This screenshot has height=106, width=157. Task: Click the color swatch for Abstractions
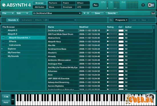[x=121, y=38]
